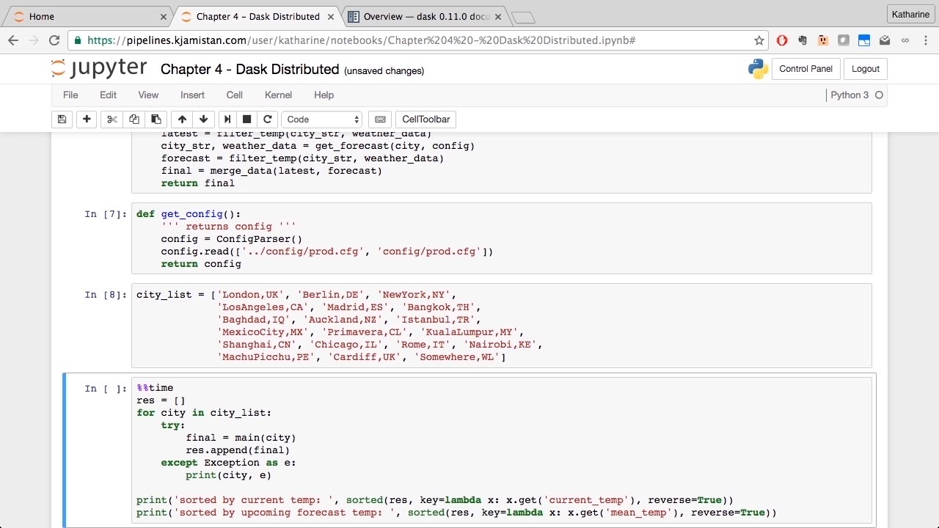939x528 pixels.
Task: Run cell and select next icon
Action: [x=227, y=120]
